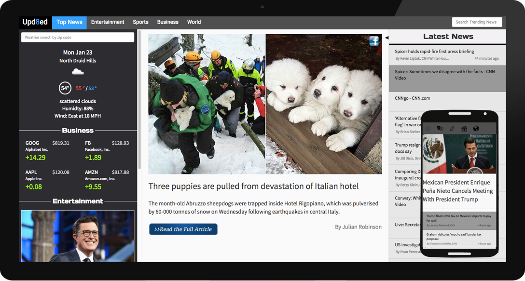Tap the globe world icon on phone
Image resolution: width=525 pixels, height=281 pixels.
(476, 129)
